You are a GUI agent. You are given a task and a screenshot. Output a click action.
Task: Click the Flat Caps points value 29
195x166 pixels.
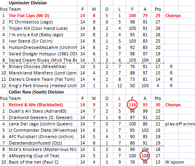tap(158, 16)
